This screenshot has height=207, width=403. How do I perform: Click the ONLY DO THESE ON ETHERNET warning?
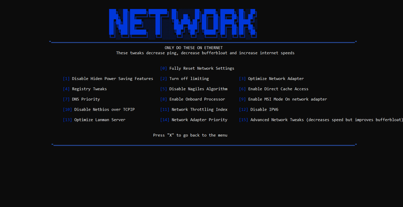click(194, 48)
